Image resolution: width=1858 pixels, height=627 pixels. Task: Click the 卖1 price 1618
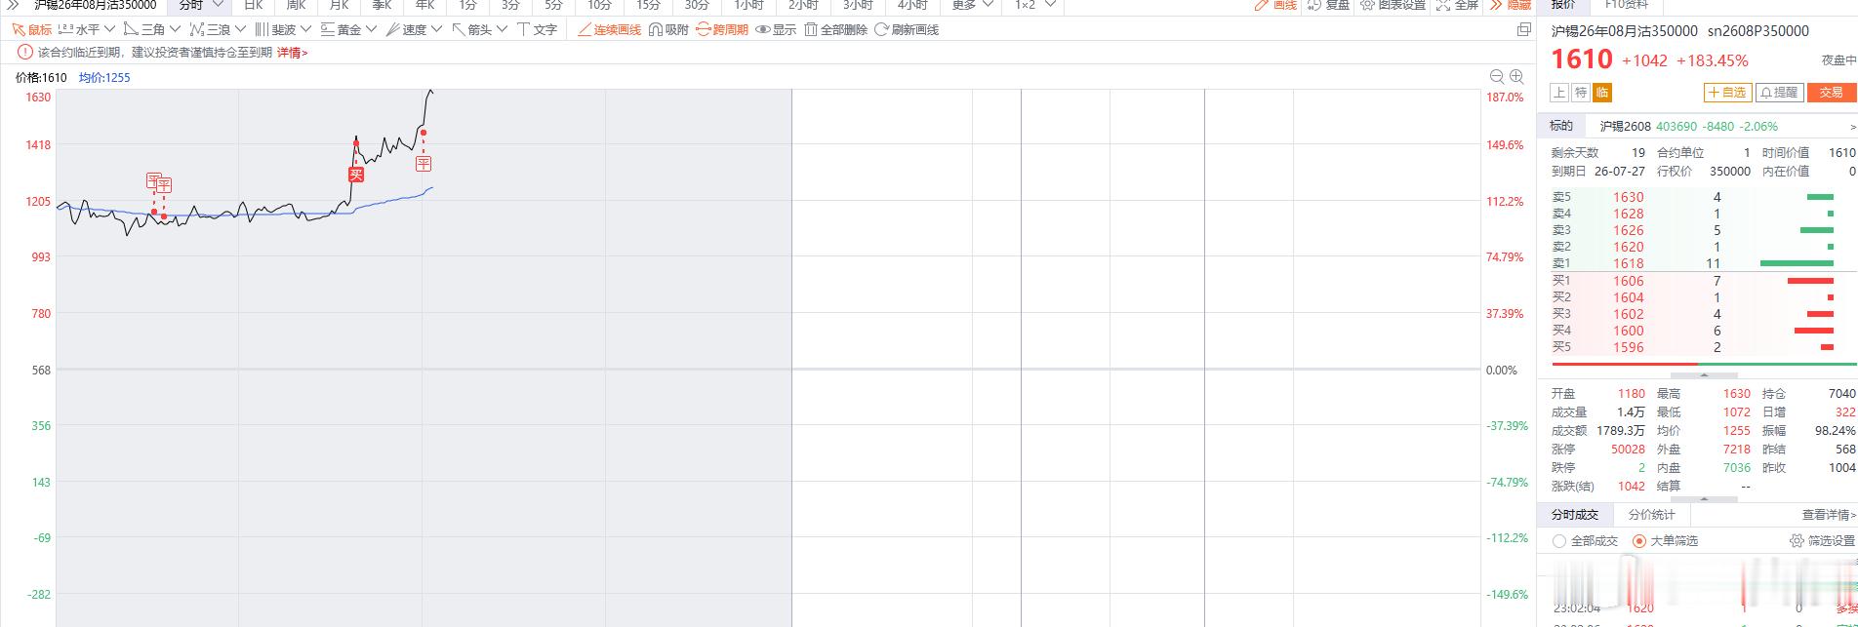(x=1628, y=263)
